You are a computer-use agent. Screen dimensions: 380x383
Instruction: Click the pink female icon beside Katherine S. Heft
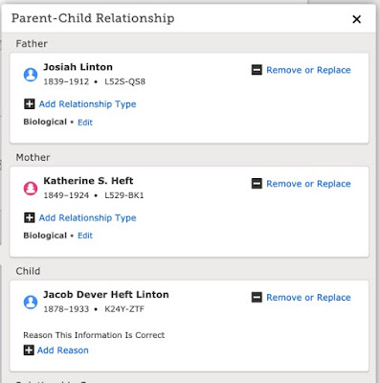pyautogui.click(x=31, y=189)
